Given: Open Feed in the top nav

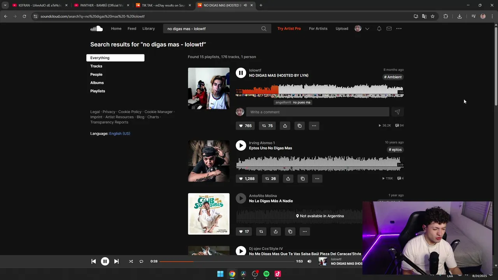Looking at the screenshot, I should 132,28.
